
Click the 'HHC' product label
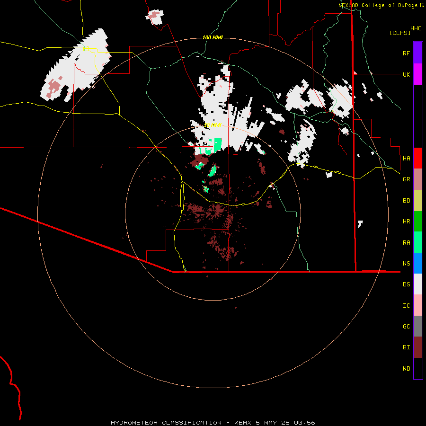pos(416,28)
